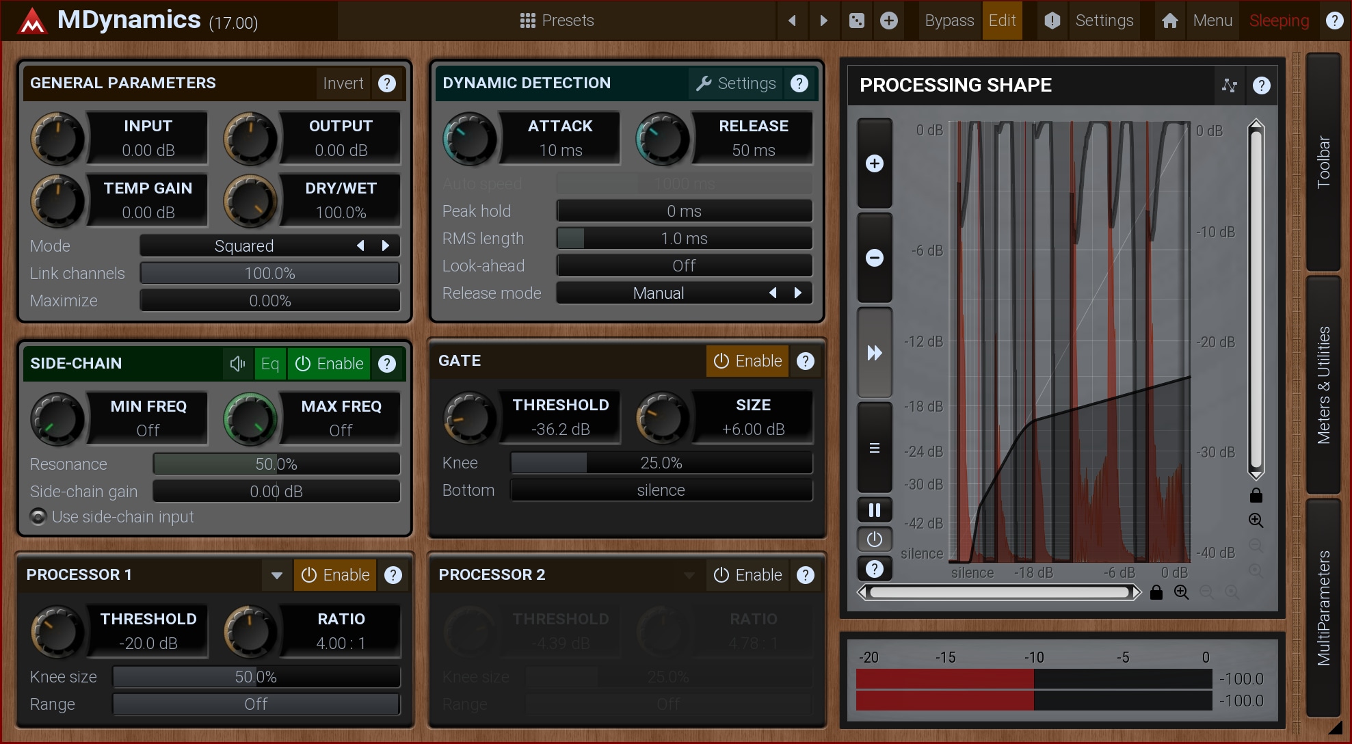Click the add preset plus icon
Viewport: 1352px width, 744px height.
coord(888,21)
